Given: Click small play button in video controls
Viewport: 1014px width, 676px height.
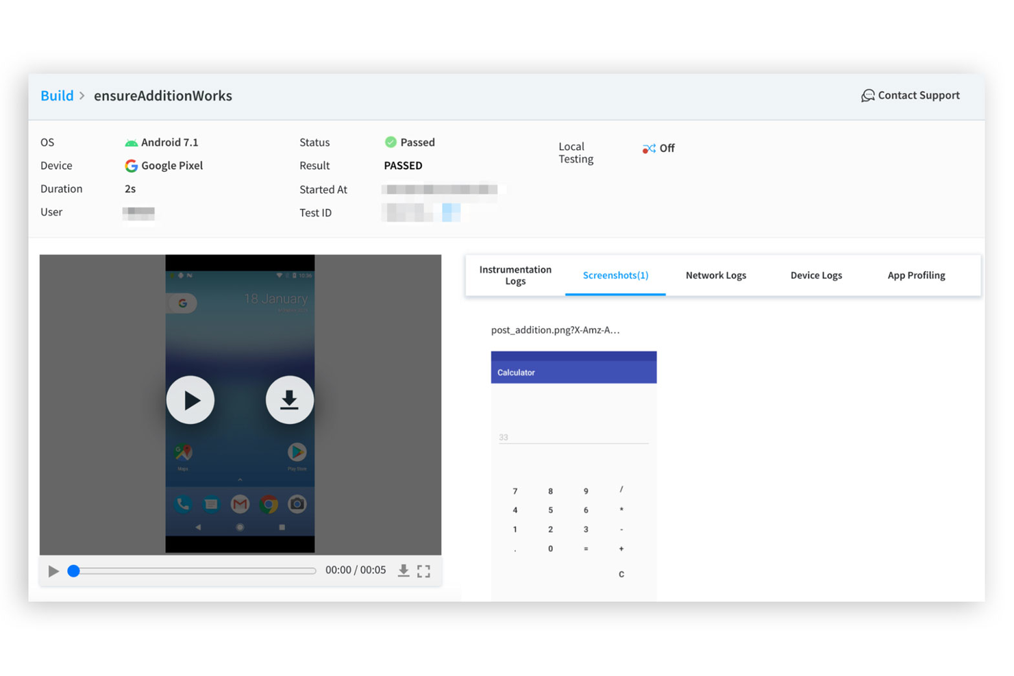Looking at the screenshot, I should coord(53,571).
